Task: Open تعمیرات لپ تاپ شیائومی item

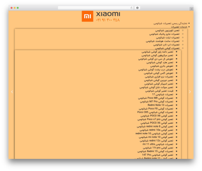Action: click(166, 44)
